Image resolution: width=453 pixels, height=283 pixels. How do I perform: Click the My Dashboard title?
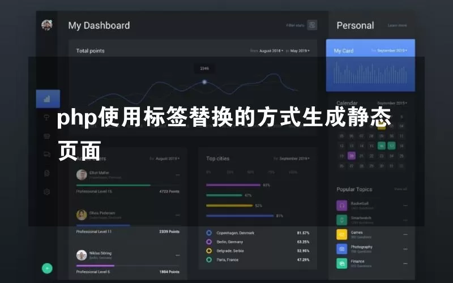pos(99,25)
